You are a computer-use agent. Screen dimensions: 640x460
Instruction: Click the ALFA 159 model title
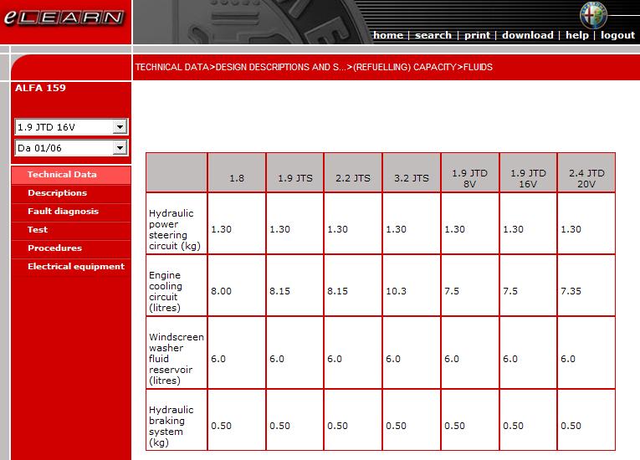tap(40, 88)
